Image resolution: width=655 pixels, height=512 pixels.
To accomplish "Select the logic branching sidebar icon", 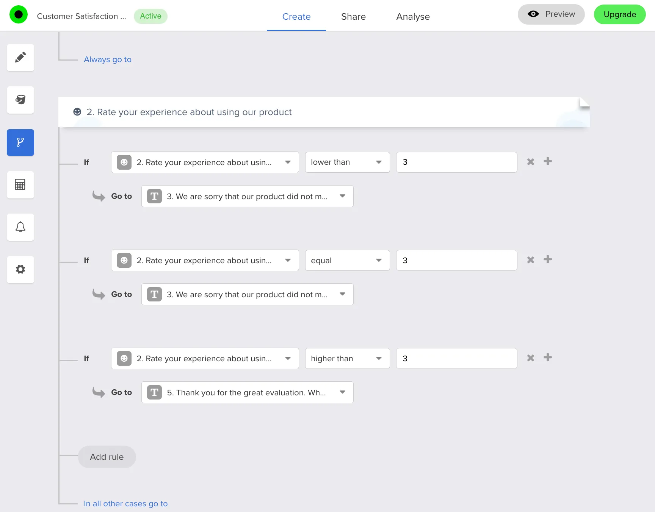I will click(20, 142).
